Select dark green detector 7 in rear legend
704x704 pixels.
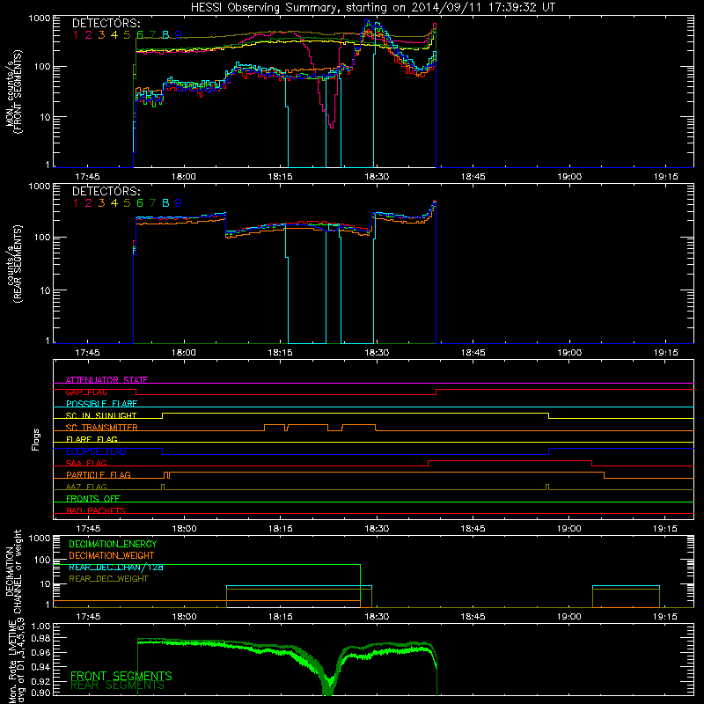[x=152, y=203]
